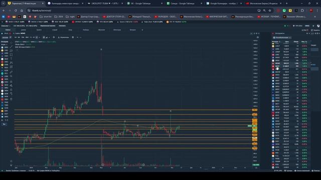Image resolution: width=321 pixels, height=180 pixels.
Task: Click the browser address bar
Action: (141, 10)
